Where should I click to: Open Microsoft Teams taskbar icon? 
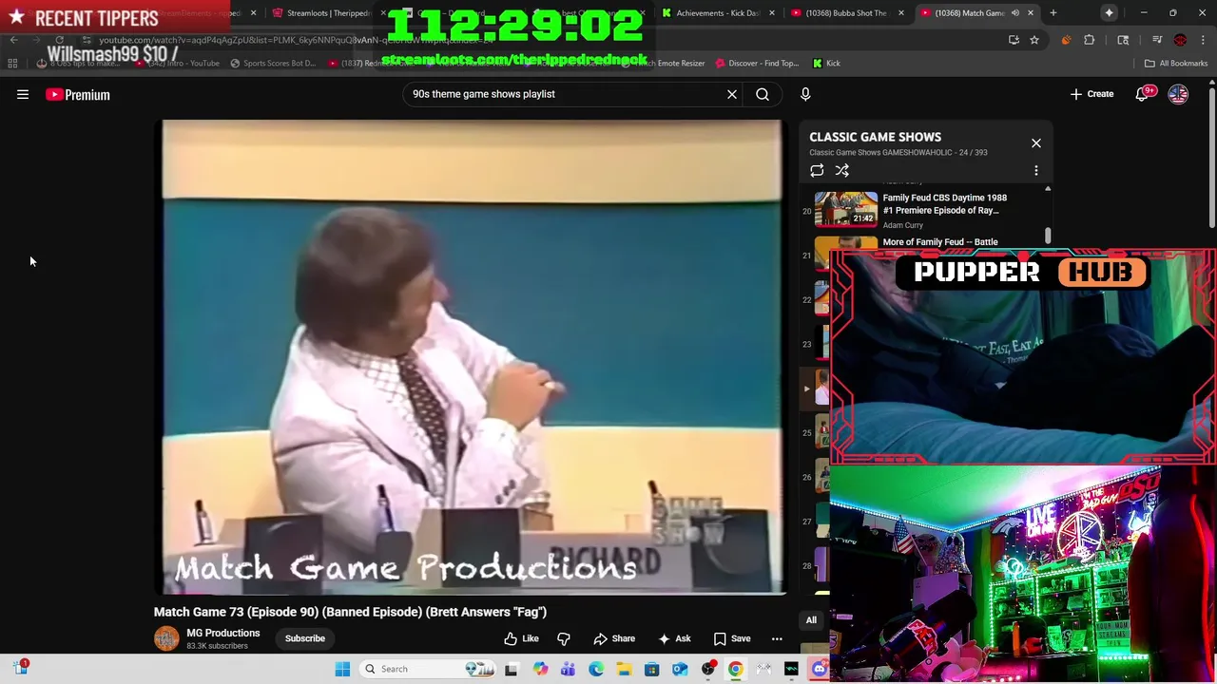[568, 669]
